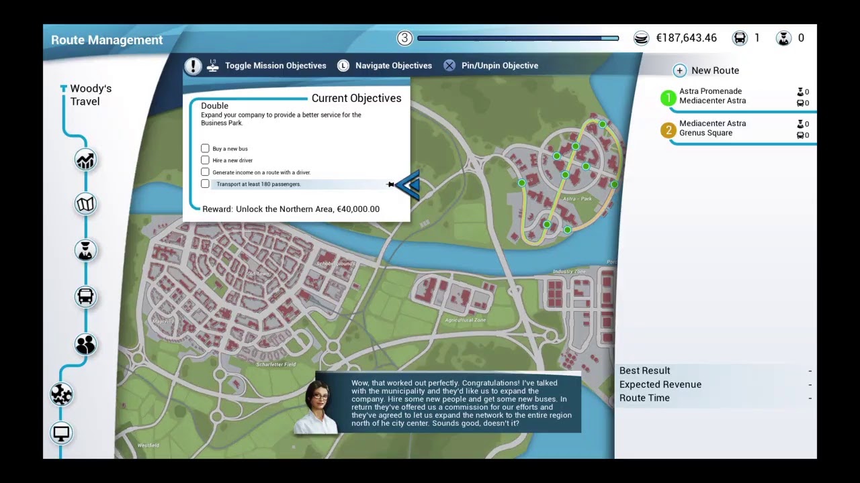Click the Route Time row
Viewport: 860px width, 483px height.
(716, 398)
